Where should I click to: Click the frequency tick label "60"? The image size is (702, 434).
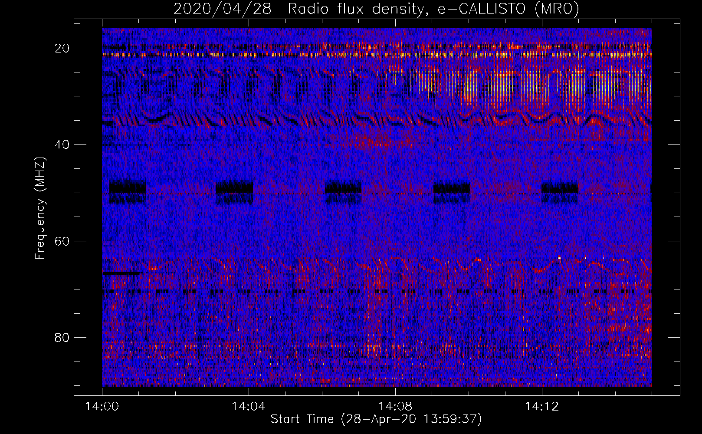(x=62, y=241)
